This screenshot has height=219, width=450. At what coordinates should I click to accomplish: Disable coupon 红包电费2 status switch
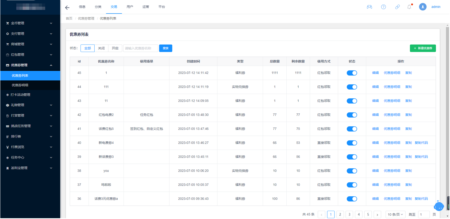click(352, 115)
